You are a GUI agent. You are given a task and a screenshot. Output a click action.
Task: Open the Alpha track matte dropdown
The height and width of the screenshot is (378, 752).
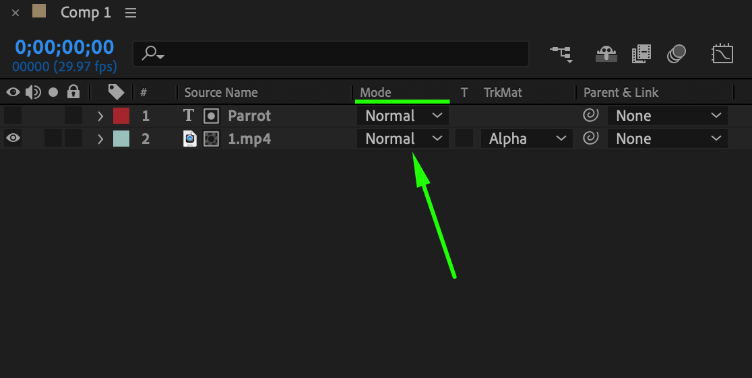tap(526, 139)
